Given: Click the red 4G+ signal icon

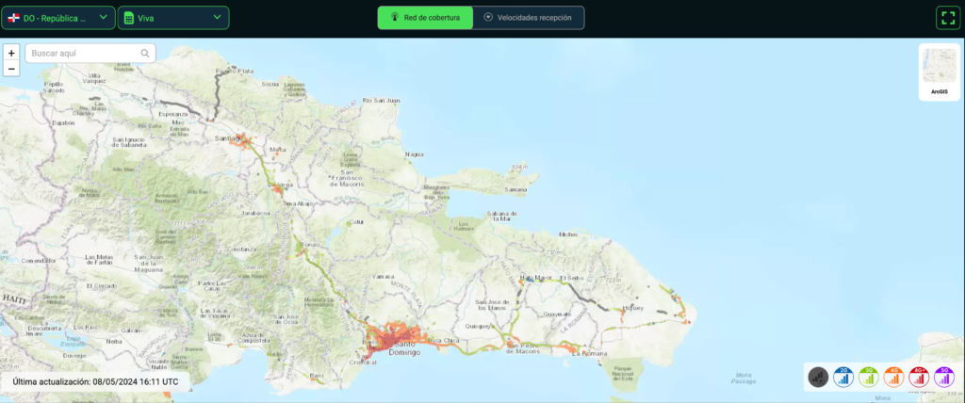Looking at the screenshot, I should [919, 378].
